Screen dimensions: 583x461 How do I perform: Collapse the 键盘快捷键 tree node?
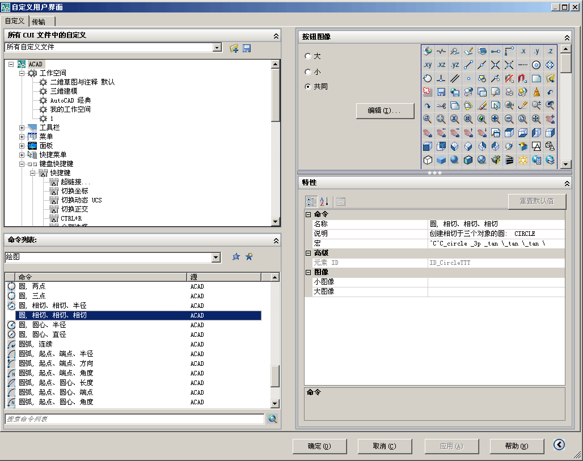22,164
